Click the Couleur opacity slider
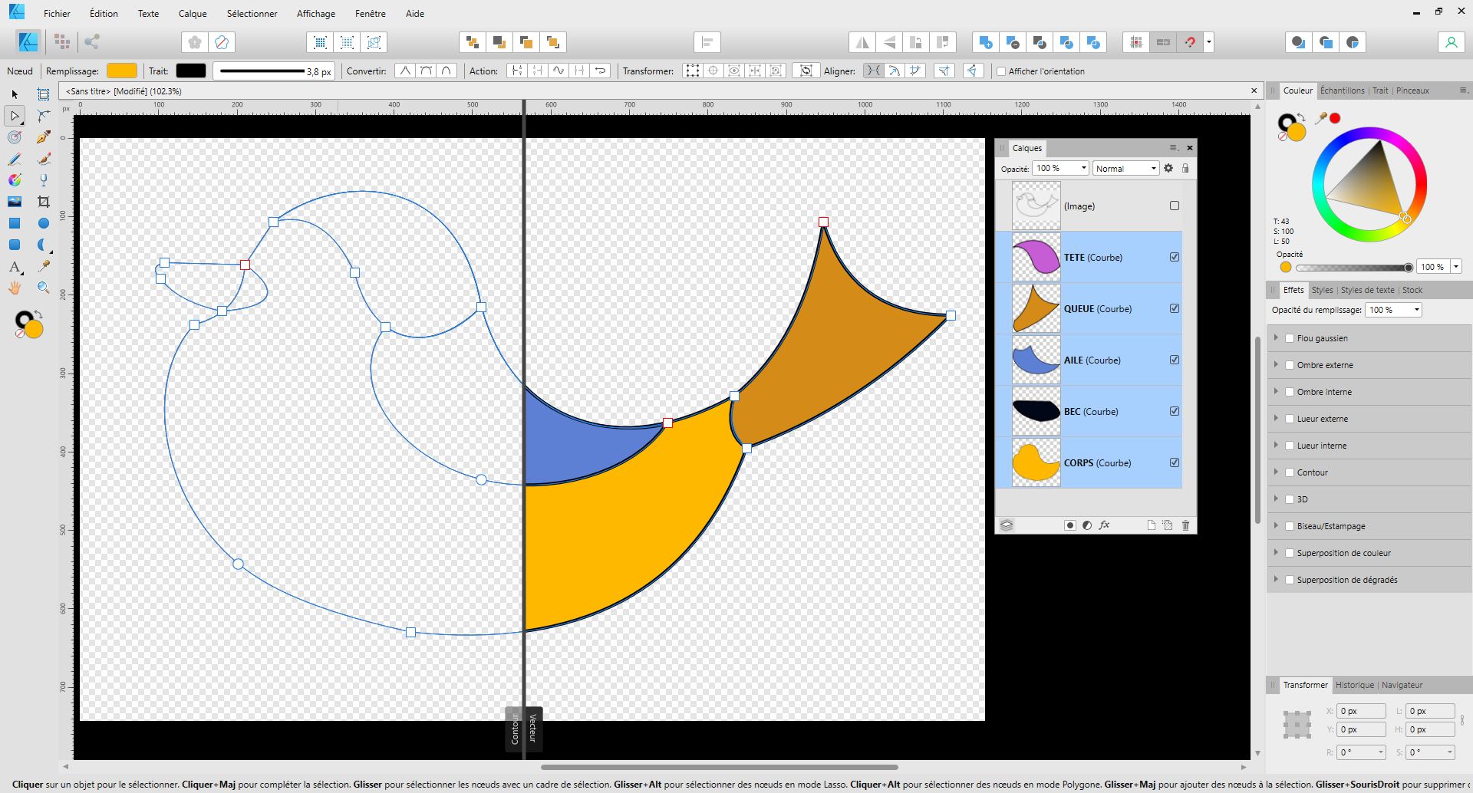Screen dimensions: 1473x793 1352,268
